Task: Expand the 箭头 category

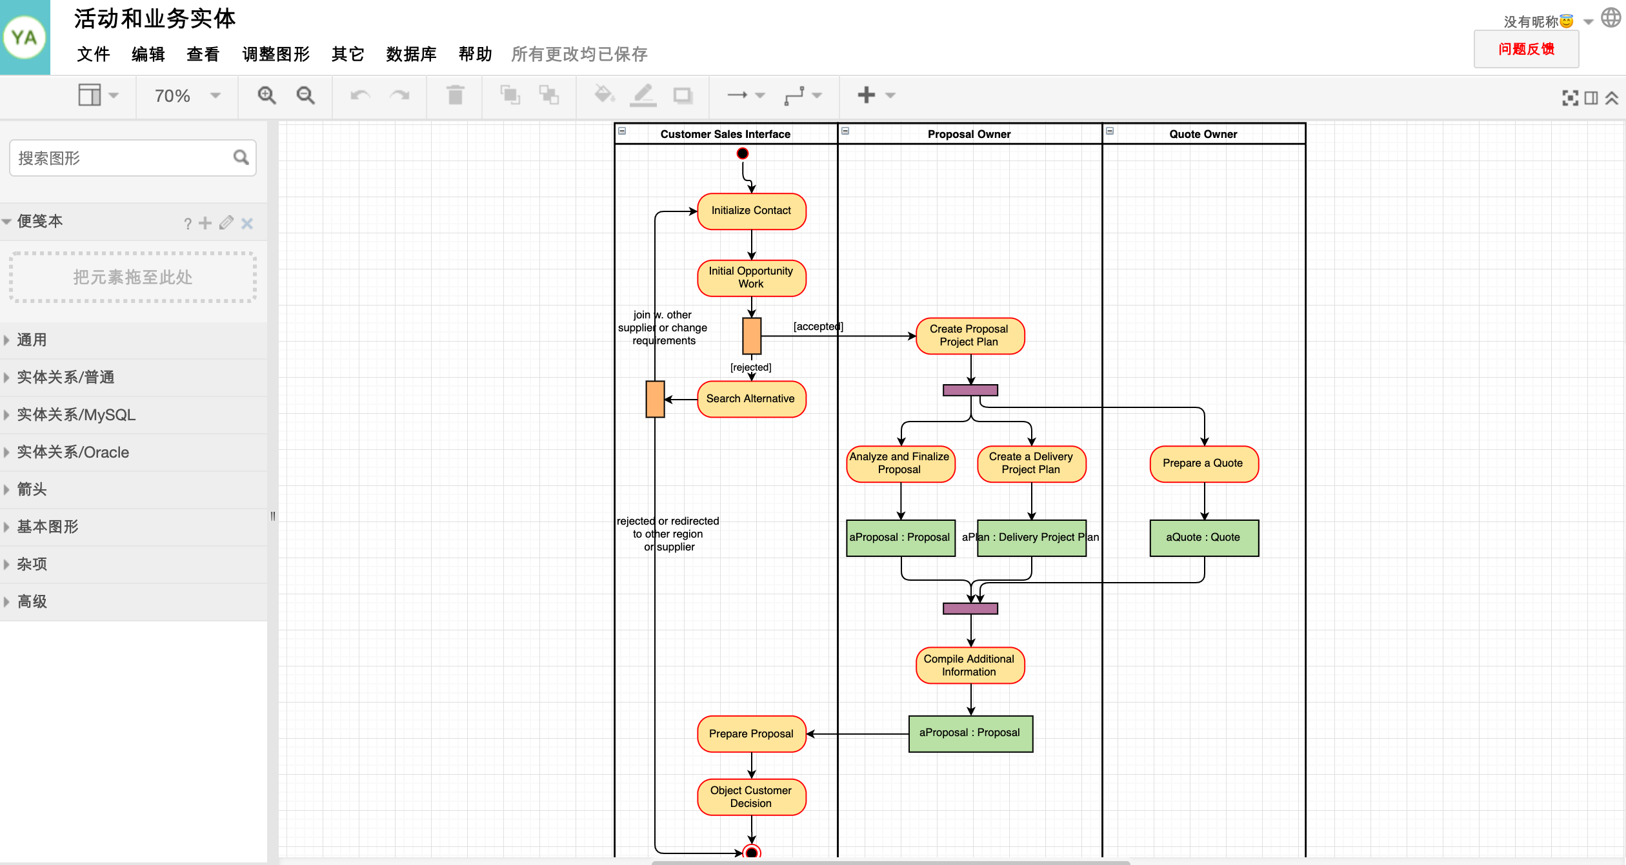Action: coord(134,489)
